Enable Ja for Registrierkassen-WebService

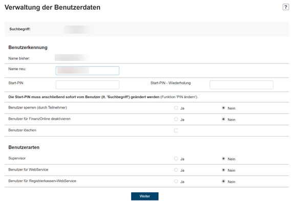pyautogui.click(x=176, y=181)
